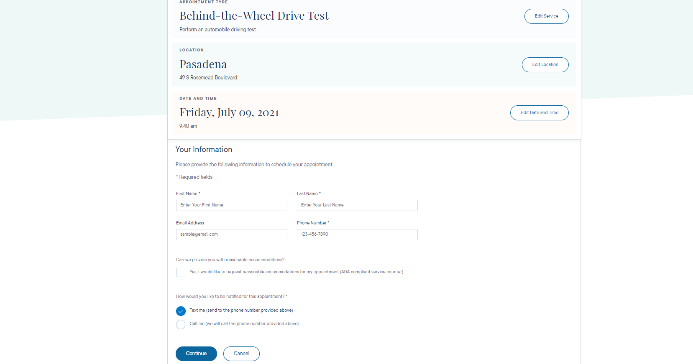
Task: Focus the First Name input field
Action: click(x=232, y=205)
